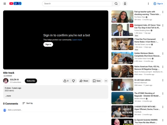Open the Learn more link
The width and height of the screenshot is (167, 125).
tap(77, 40)
